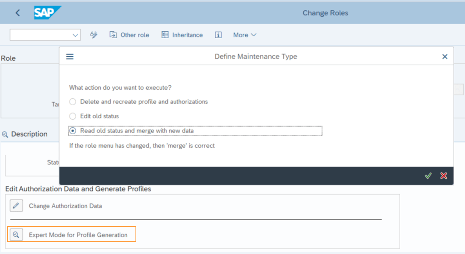
Task: Click the Expert Mode magnifier icon
Action: click(x=16, y=235)
